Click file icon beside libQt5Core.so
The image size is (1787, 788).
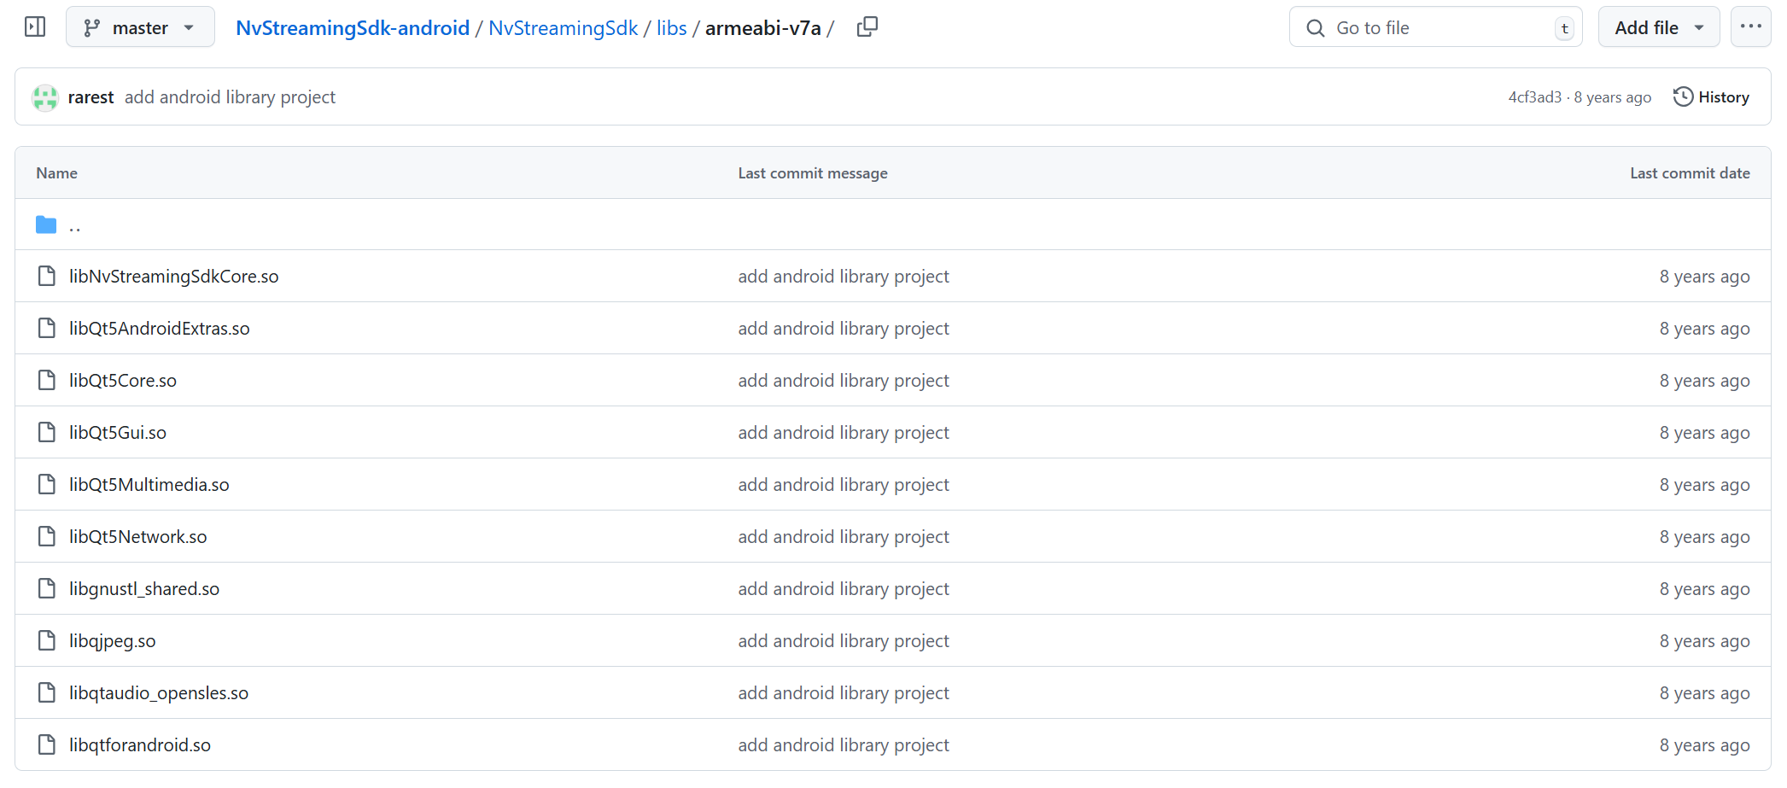pos(47,381)
